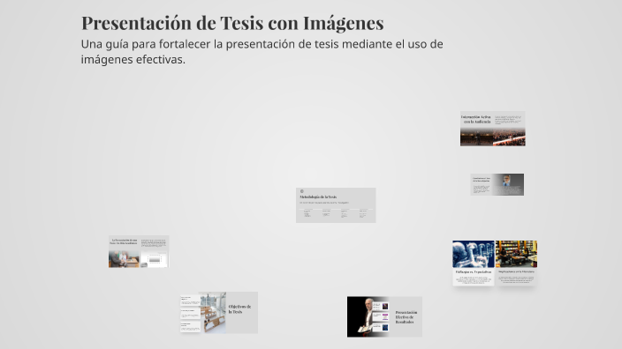Open the 'Metodología de la Tesis' slide
This screenshot has height=349, width=622.
click(x=336, y=205)
